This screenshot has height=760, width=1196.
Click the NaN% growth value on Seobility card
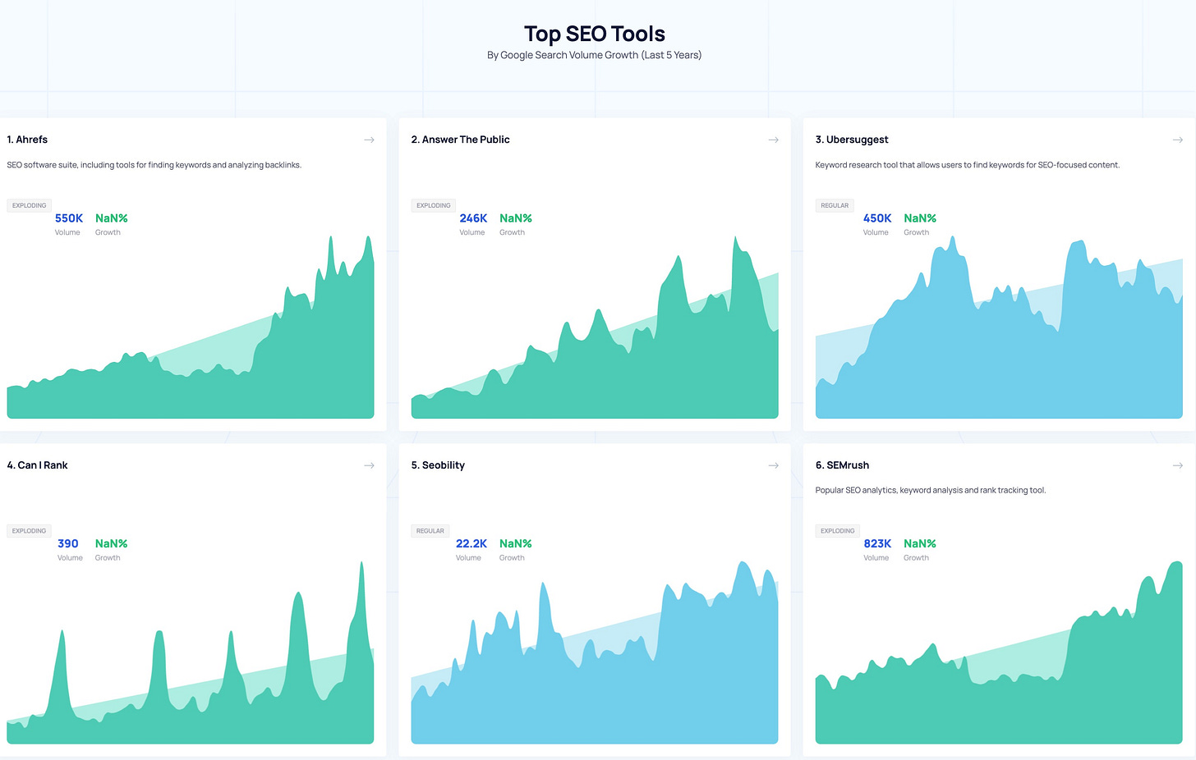coord(516,543)
